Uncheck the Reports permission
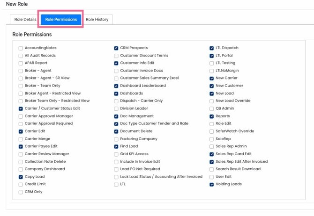The width and height of the screenshot is (314, 216). (x=212, y=116)
